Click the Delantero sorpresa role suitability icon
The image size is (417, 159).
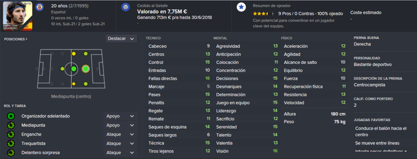(11, 153)
